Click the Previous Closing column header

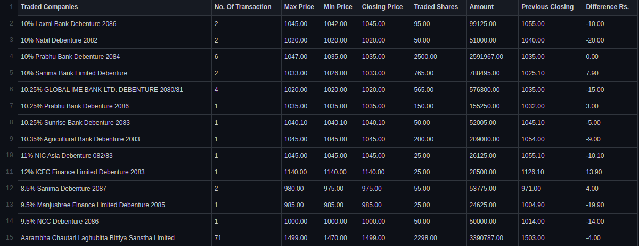[550, 7]
